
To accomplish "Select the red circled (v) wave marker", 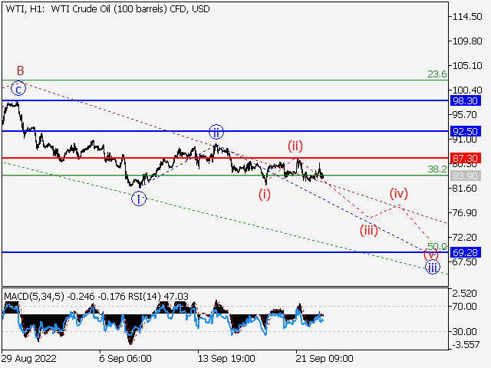I will tap(431, 255).
